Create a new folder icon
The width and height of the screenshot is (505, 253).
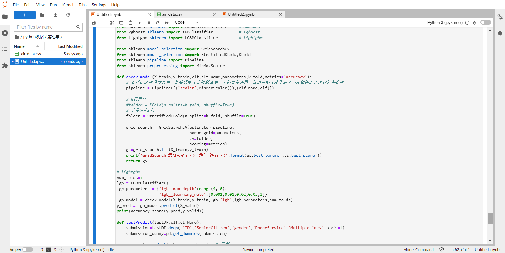coord(42,15)
